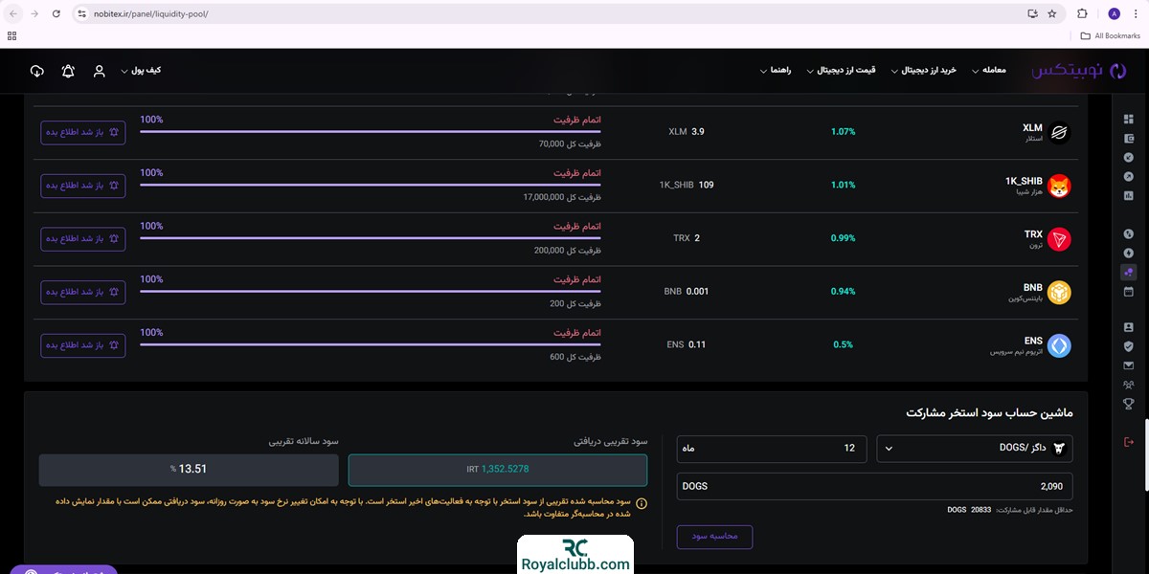Open the envelope messages icon in sidebar

click(x=1128, y=365)
